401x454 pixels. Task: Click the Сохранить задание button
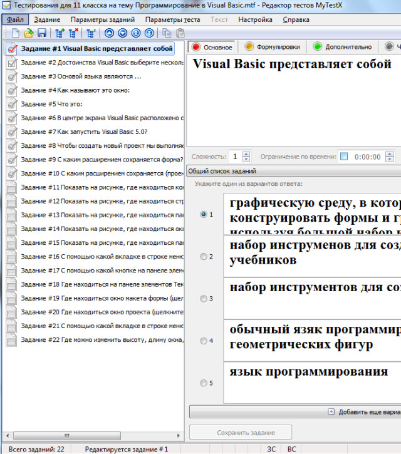241,432
